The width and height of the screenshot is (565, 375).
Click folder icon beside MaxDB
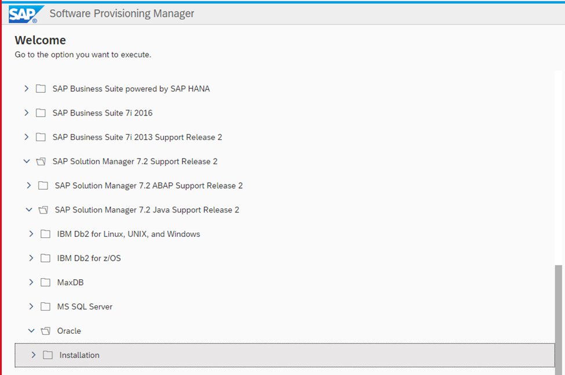click(45, 282)
